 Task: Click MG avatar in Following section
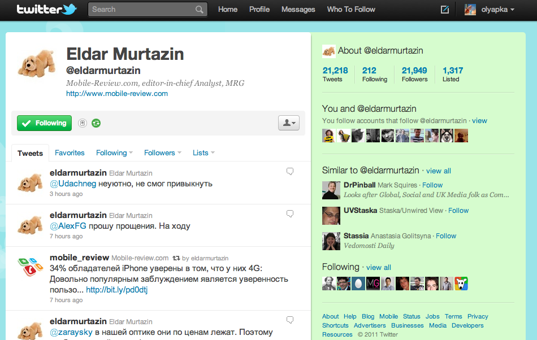tap(373, 284)
